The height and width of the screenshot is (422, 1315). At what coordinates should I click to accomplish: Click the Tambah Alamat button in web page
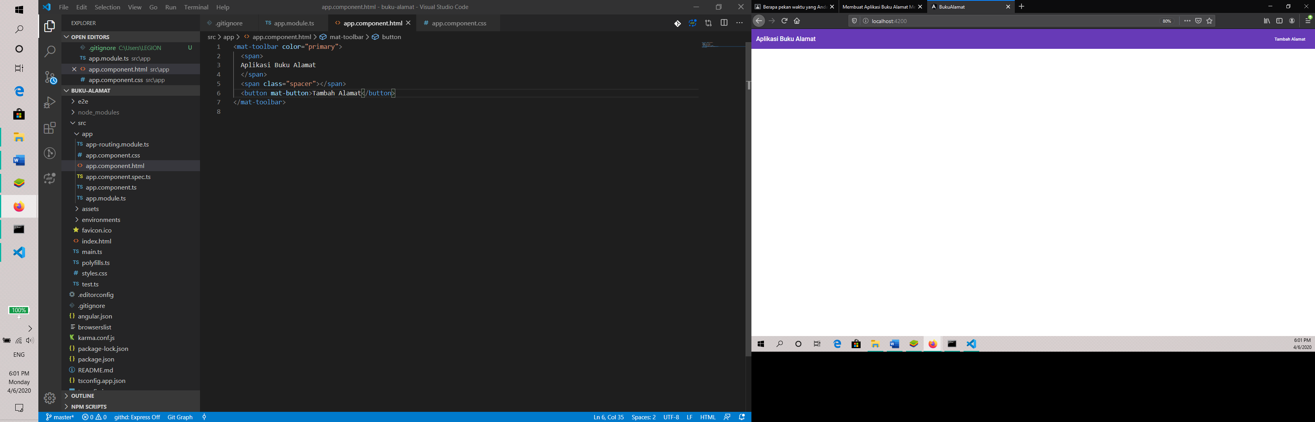point(1290,39)
